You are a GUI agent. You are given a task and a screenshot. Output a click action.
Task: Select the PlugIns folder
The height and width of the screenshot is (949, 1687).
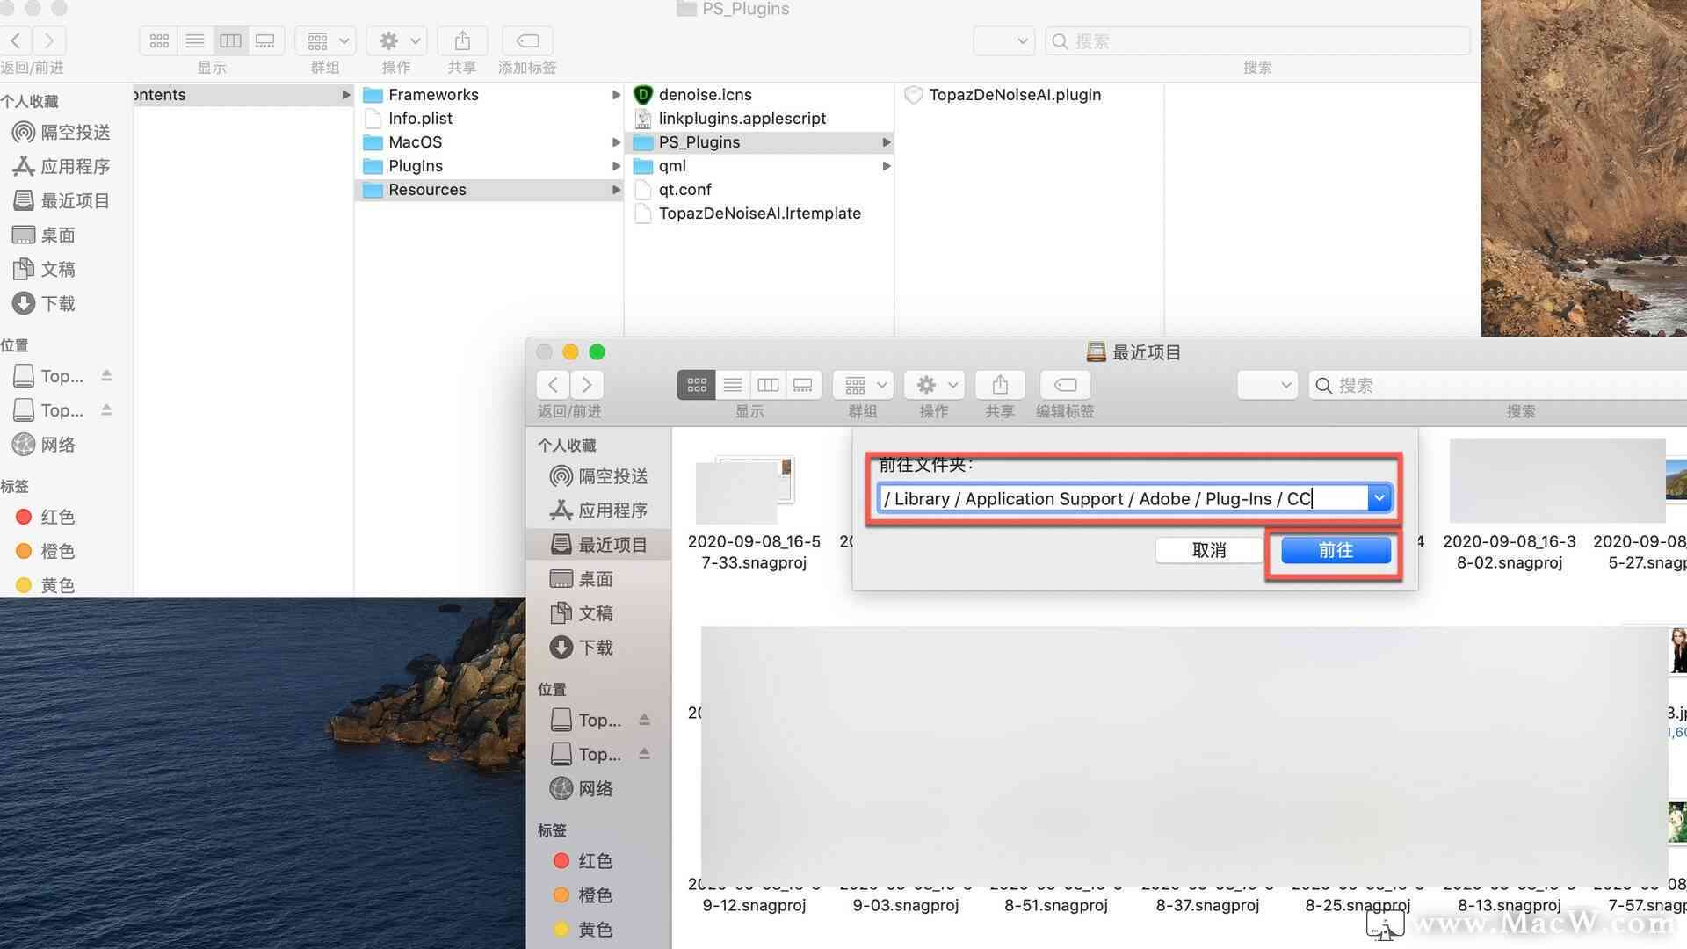(x=489, y=166)
